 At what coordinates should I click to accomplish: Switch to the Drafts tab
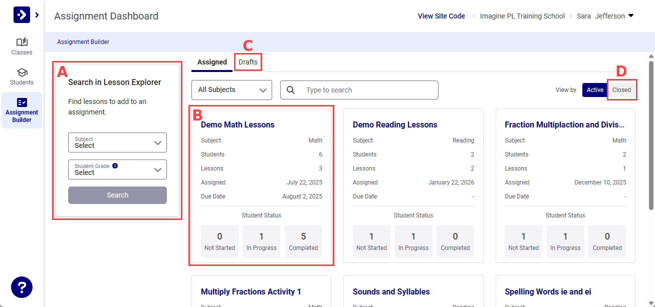coord(248,62)
